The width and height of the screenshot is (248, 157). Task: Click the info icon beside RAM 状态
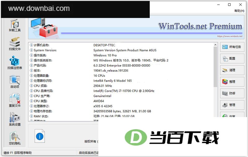point(32,116)
